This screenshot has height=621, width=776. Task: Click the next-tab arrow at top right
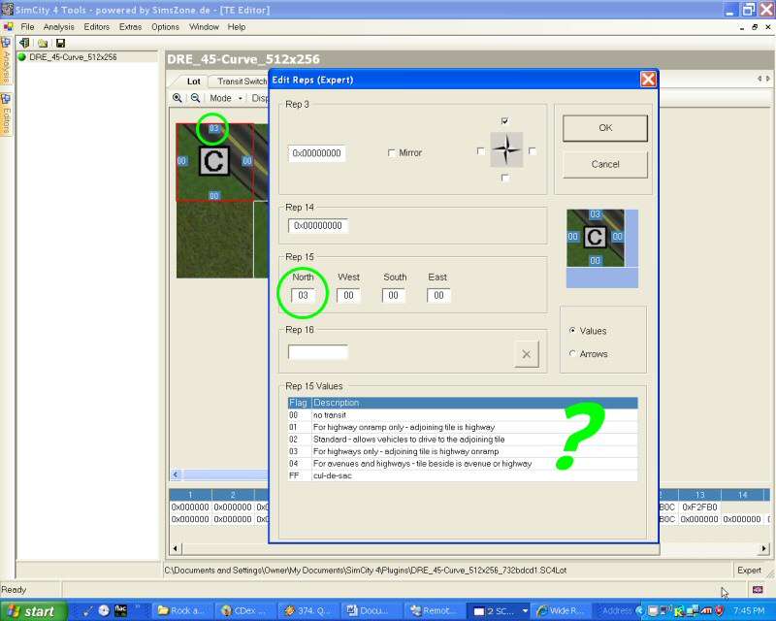tap(767, 79)
